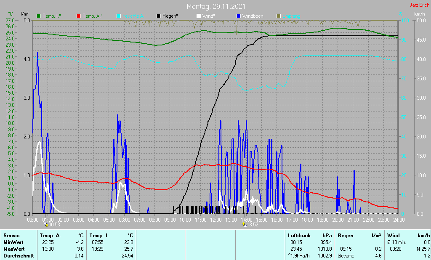Screen dimensions: 431x260
Task: Click the '1010.8' pressure maximum value
Action: (325, 249)
